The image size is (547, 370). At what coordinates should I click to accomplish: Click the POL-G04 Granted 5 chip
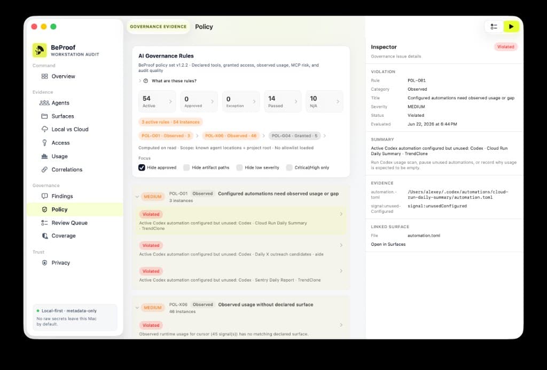click(294, 136)
